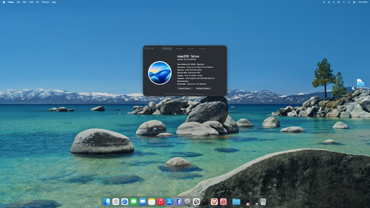
Task: Open the Brave browser in the Dock
Action: 214,202
